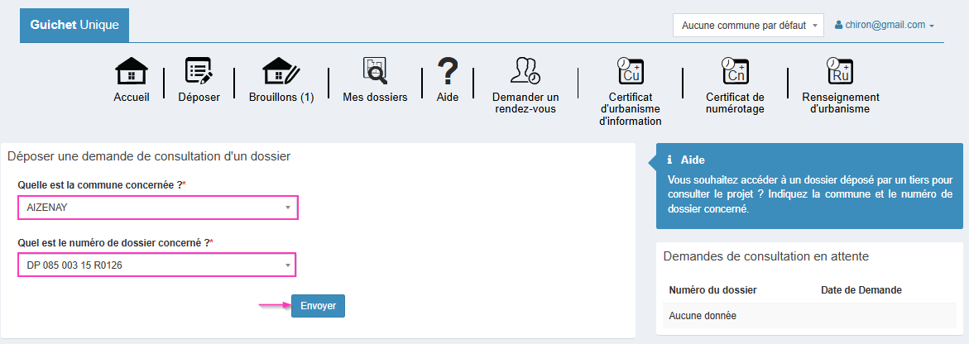Click the Date de Demande column header
Viewport: 969px width, 344px height.
click(x=861, y=290)
